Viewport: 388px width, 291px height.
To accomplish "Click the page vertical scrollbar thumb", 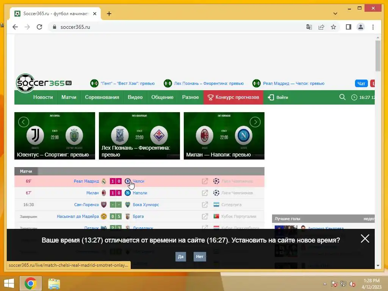I will (x=378, y=56).
